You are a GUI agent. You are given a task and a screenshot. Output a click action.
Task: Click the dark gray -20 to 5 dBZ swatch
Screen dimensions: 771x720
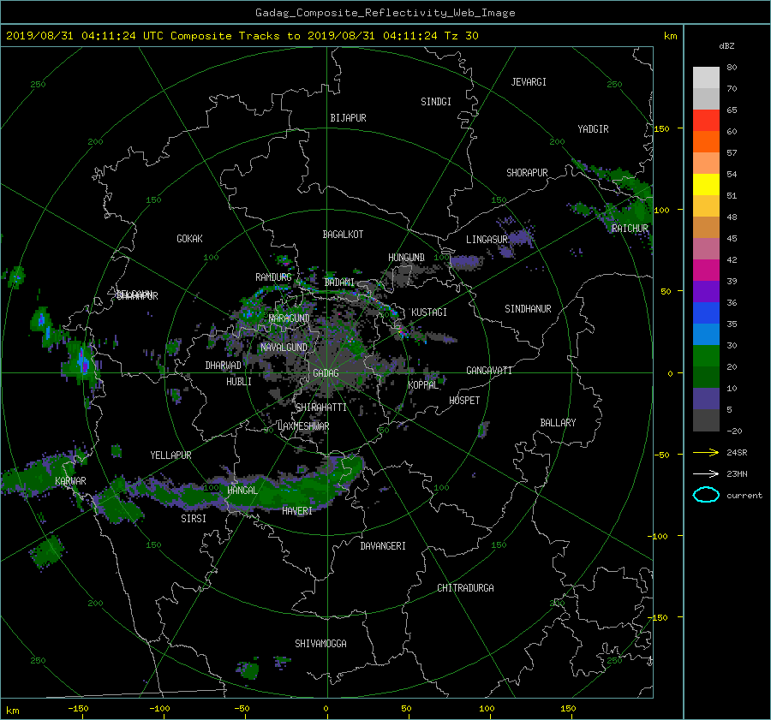(706, 420)
